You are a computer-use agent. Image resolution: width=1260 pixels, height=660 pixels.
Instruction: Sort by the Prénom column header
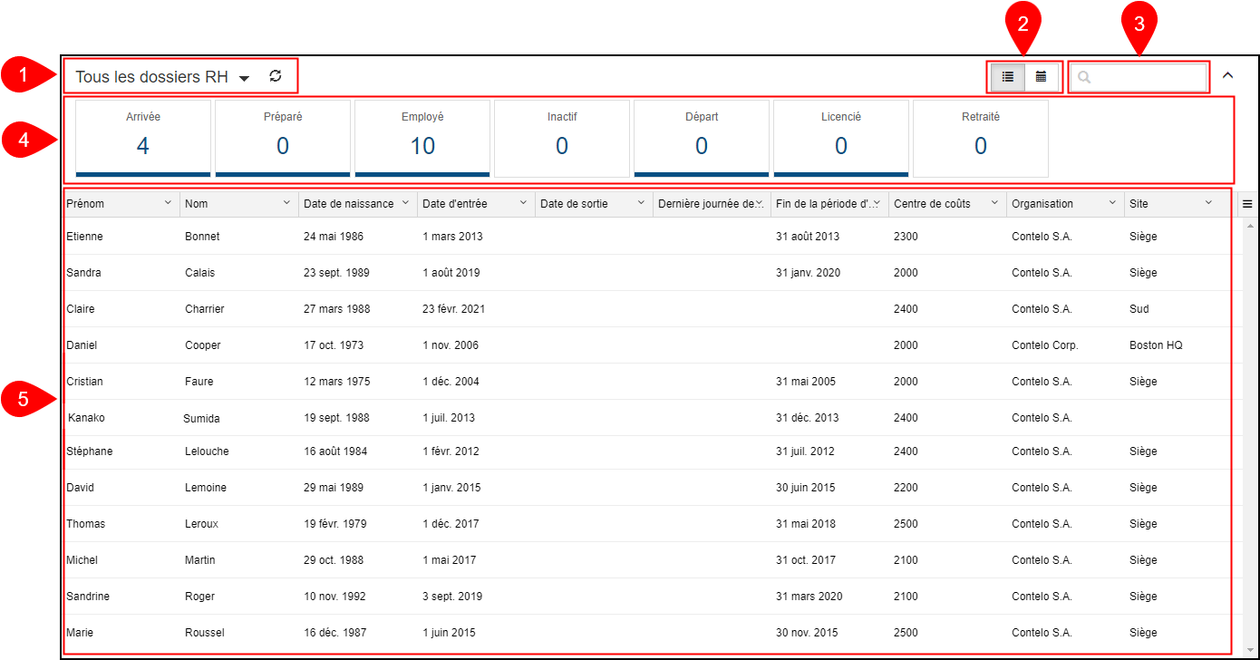pos(85,204)
